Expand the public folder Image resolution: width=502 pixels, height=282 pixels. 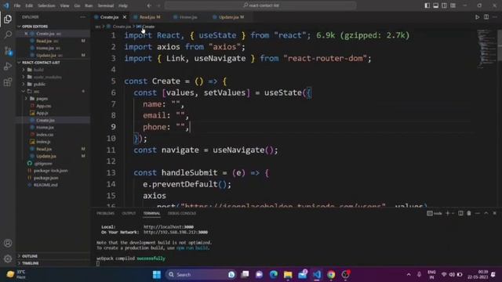pos(39,84)
